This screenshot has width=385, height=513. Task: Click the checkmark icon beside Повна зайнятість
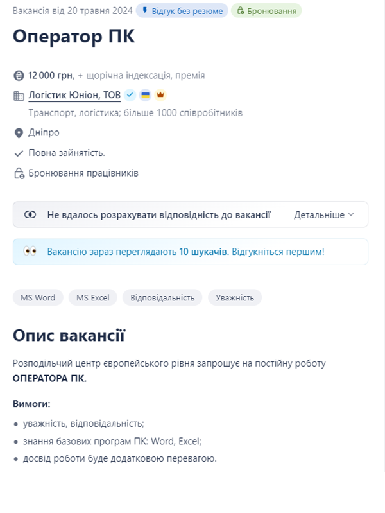[x=19, y=153]
